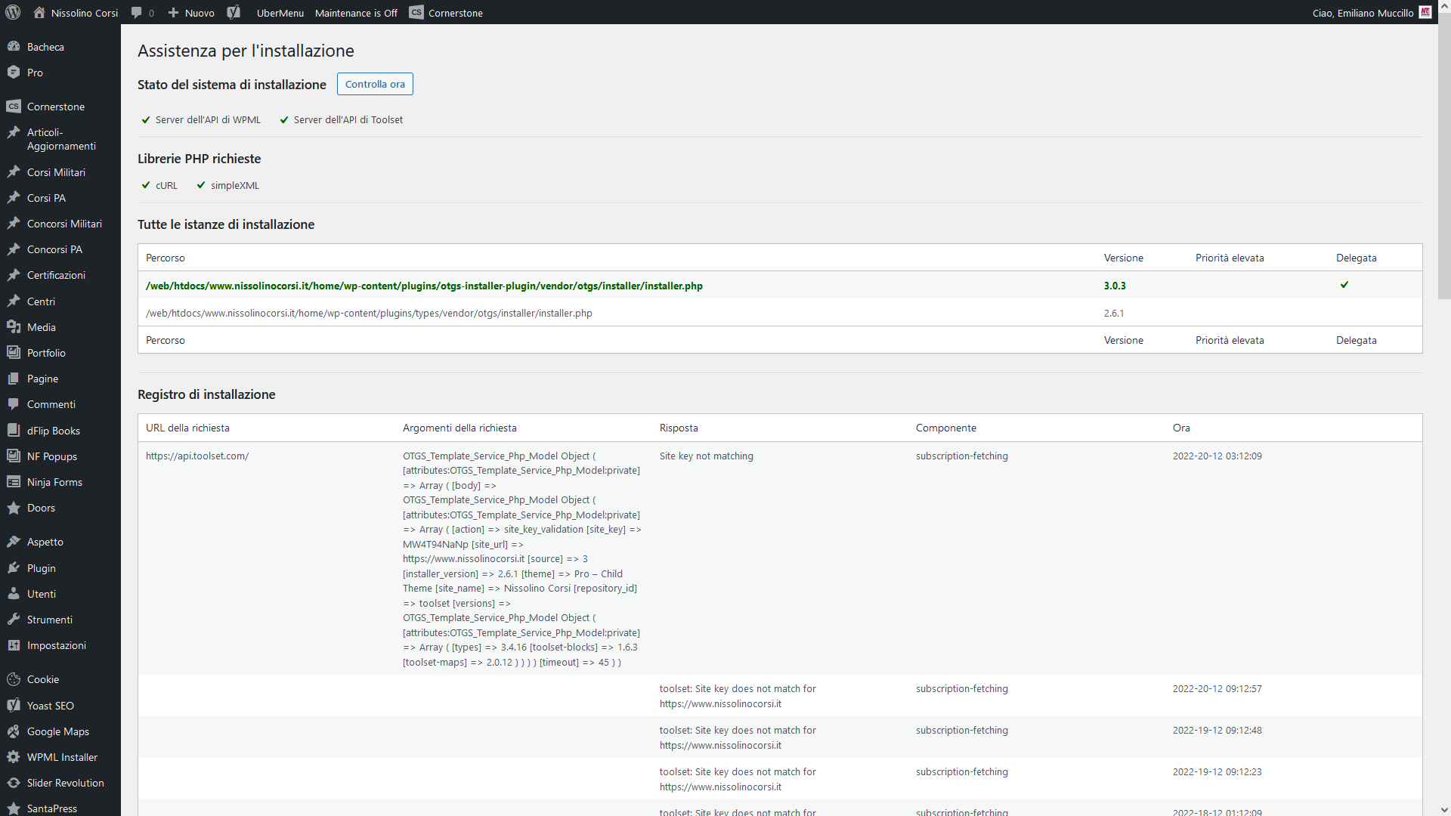
Task: Click the comments bubble icon in admin bar
Action: click(136, 12)
